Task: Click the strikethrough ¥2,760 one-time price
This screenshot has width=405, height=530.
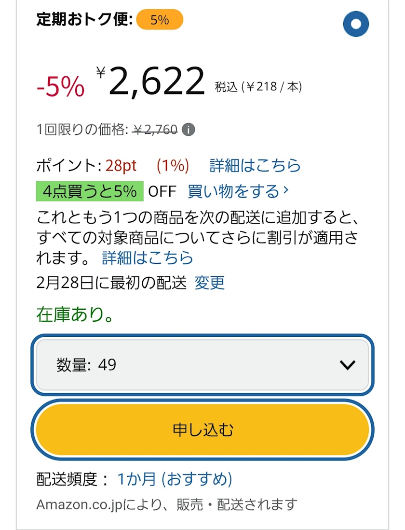Action: [155, 130]
